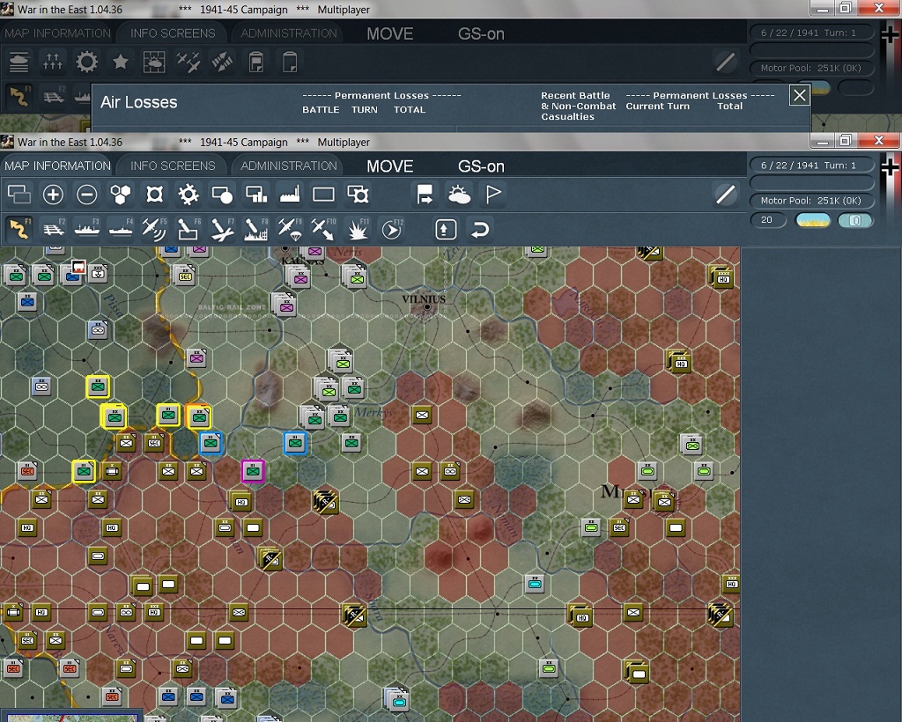
Task: Toggle the weather cloud-and-sun icon
Action: [459, 195]
